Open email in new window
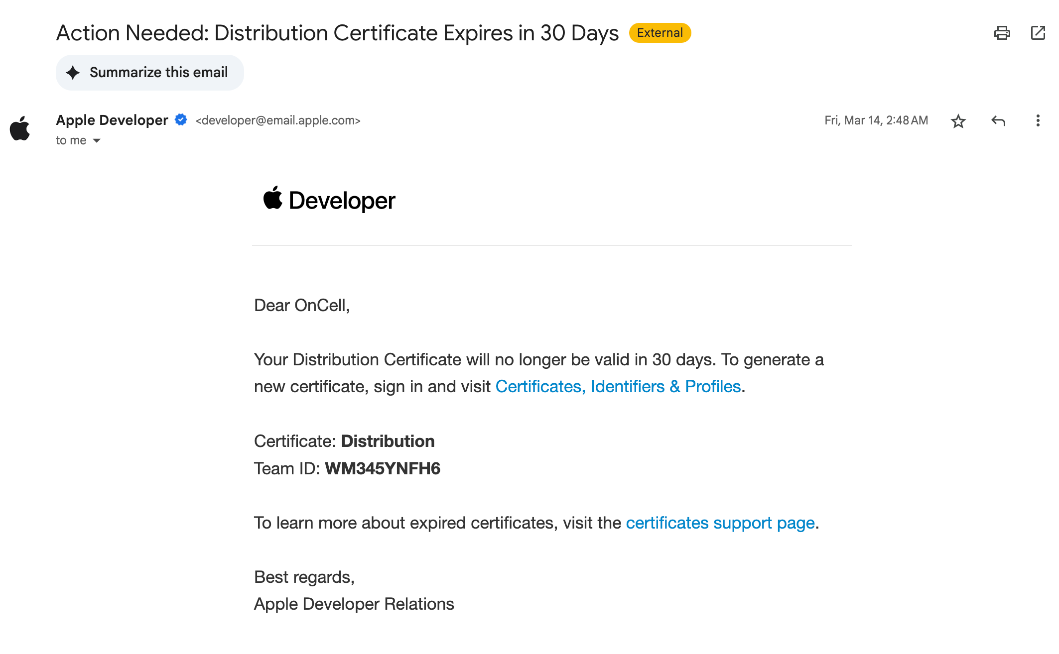The image size is (1059, 654). point(1038,33)
